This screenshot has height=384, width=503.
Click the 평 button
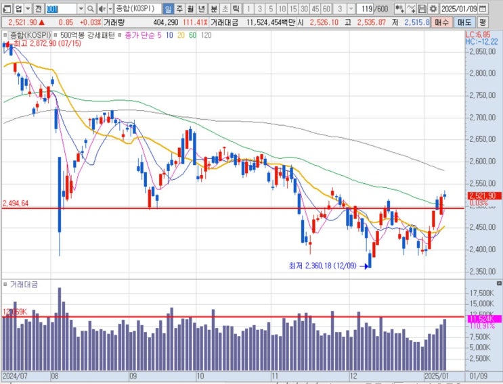(483, 22)
